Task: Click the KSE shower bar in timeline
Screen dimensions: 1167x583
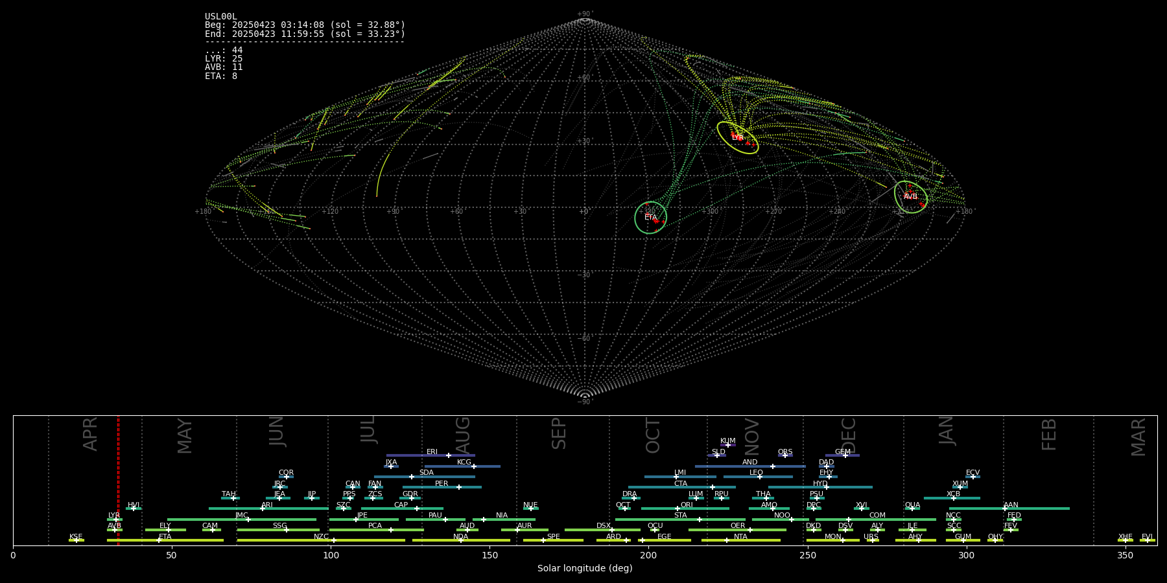Action: click(x=77, y=540)
